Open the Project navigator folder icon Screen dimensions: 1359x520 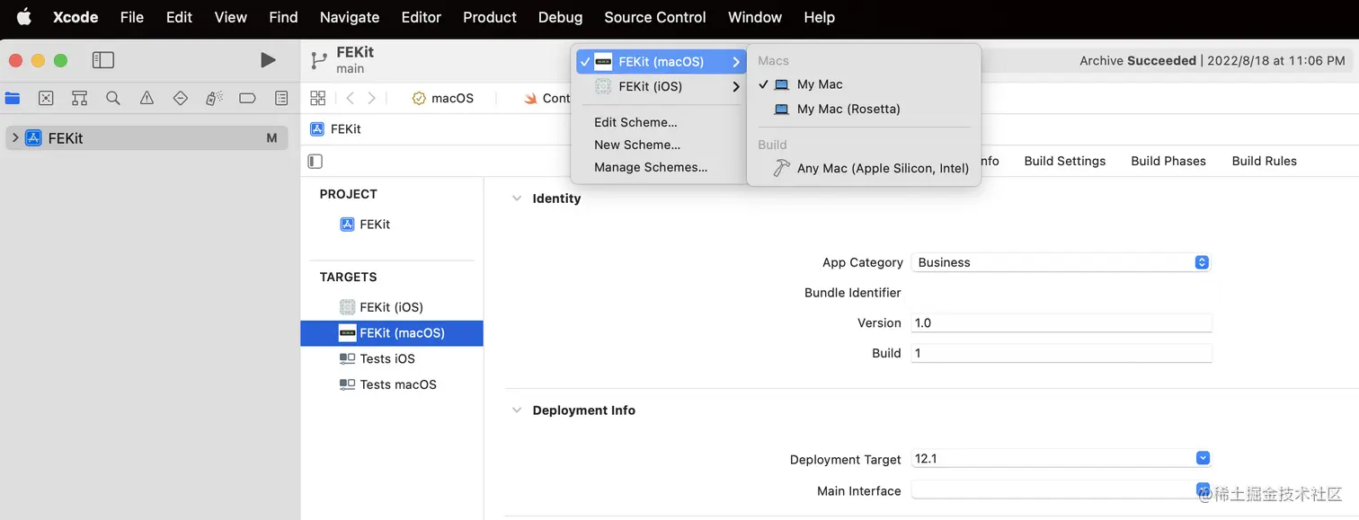tap(13, 98)
